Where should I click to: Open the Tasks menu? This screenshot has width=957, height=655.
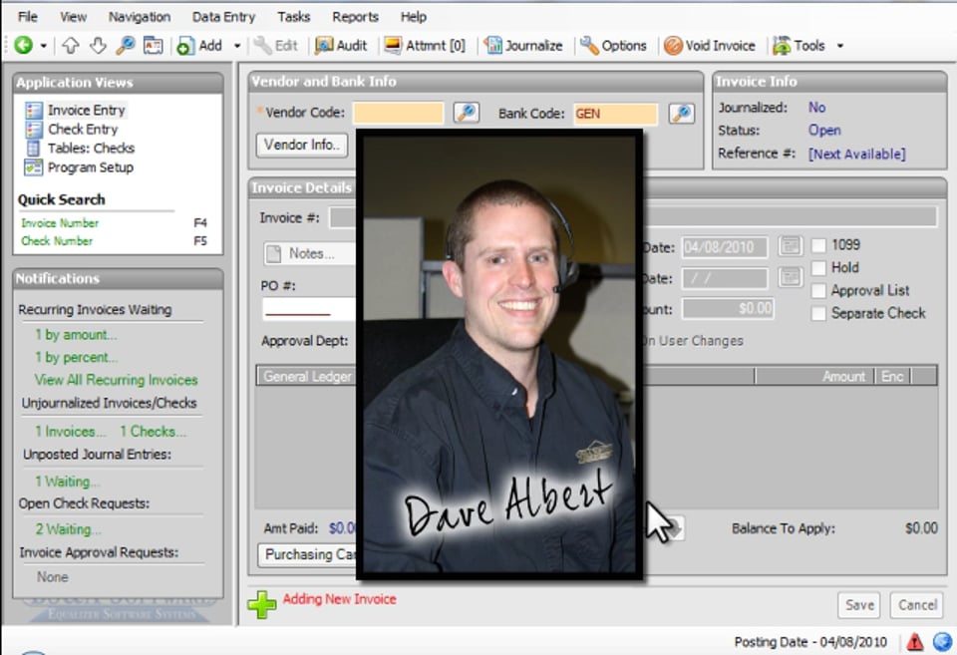pos(293,17)
